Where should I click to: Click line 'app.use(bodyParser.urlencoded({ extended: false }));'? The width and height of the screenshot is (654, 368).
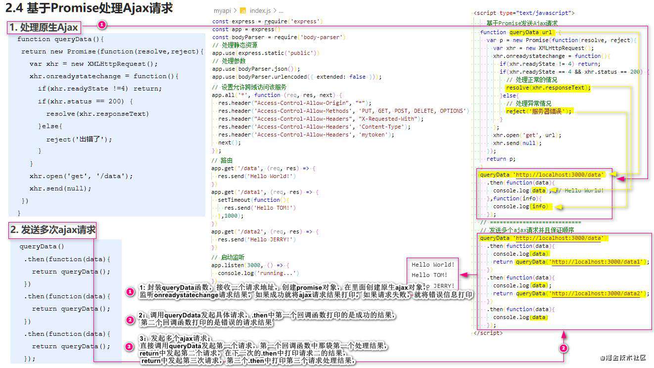coord(297,77)
